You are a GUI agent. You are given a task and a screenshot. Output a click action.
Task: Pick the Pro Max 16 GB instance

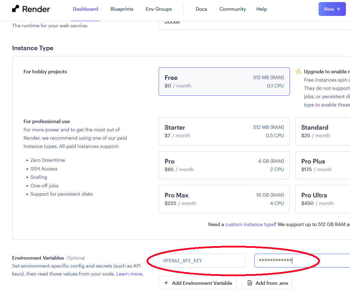(x=224, y=199)
